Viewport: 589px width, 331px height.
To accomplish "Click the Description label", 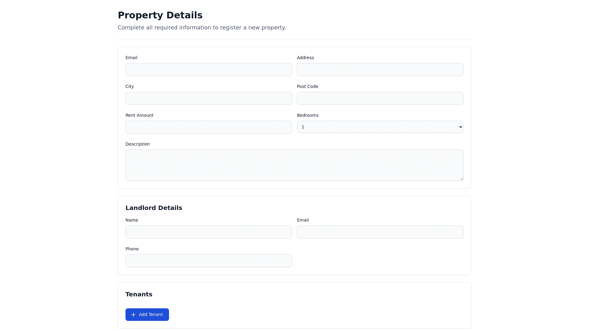I will [x=137, y=144].
